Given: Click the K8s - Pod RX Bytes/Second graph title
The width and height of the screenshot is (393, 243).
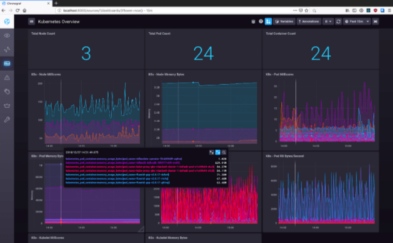Looking at the screenshot, I should tap(285, 156).
